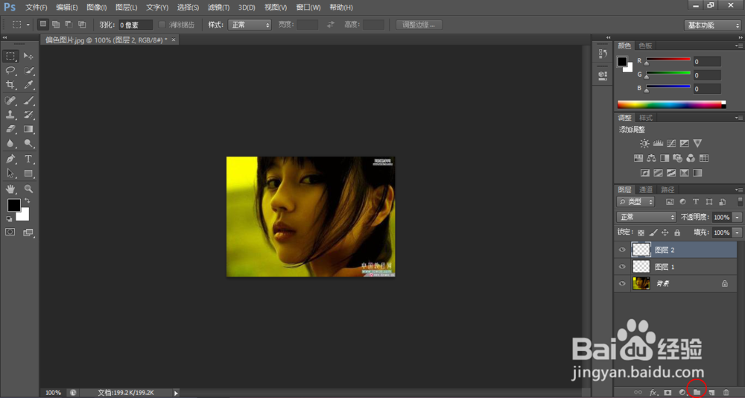Screen dimensions: 745x398
Task: Add a Channel Mixer adjustment
Action: [x=691, y=158]
